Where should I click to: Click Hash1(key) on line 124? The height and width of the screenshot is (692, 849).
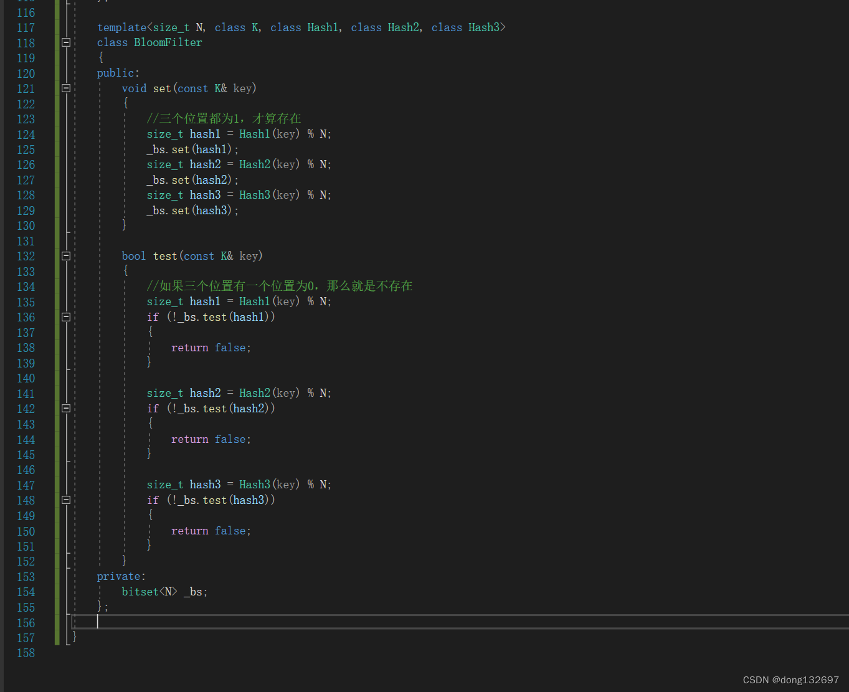[269, 134]
